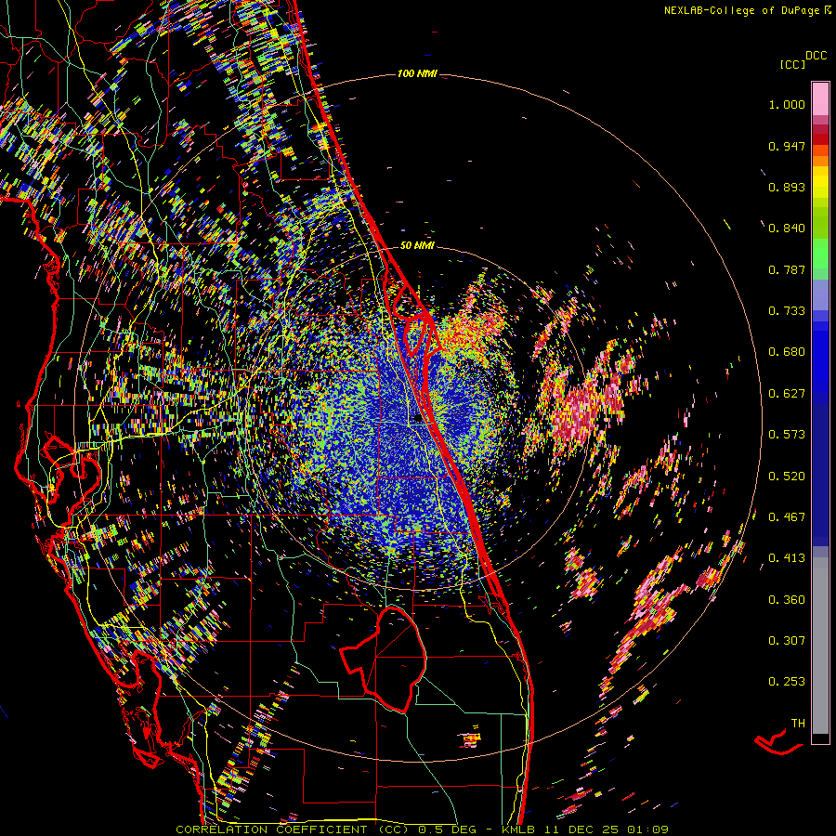Select the 0.253 legend value

[787, 682]
